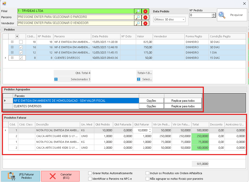Screen dimensions: 249x182
Task: Click the Condição Pagto column header
Action: tap(227, 36)
